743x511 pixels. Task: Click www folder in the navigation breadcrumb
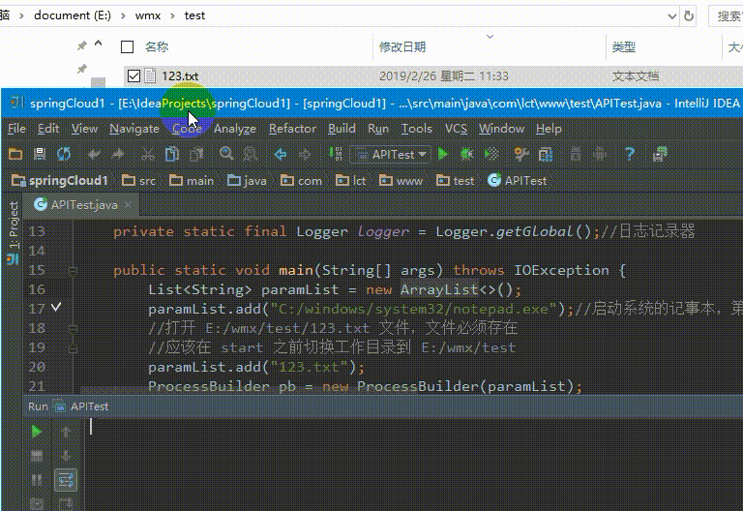[x=401, y=181]
